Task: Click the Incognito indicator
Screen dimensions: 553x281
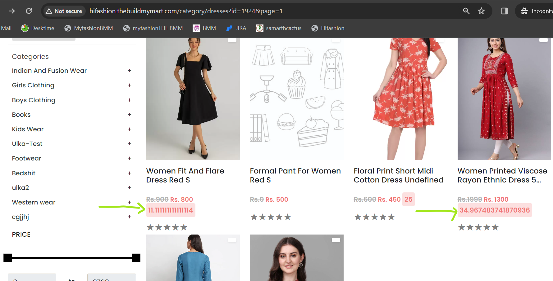Action: 536,11
